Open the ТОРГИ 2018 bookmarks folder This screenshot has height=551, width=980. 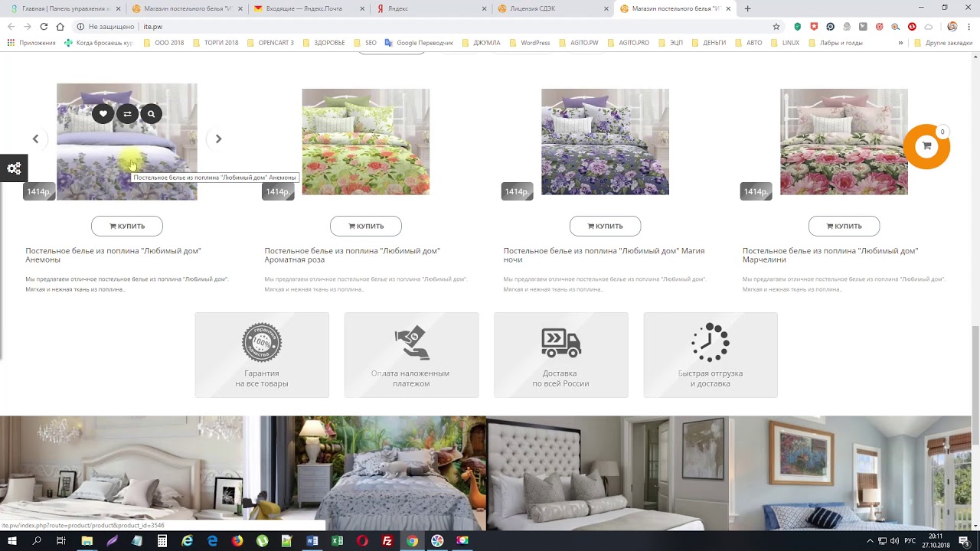pos(215,43)
